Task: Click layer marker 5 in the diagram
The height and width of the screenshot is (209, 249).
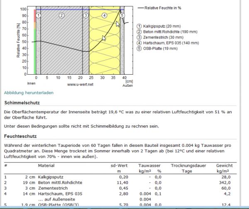Action: click(122, 15)
